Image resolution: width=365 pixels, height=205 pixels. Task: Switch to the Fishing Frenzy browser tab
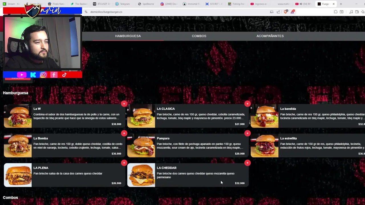pyautogui.click(x=236, y=4)
